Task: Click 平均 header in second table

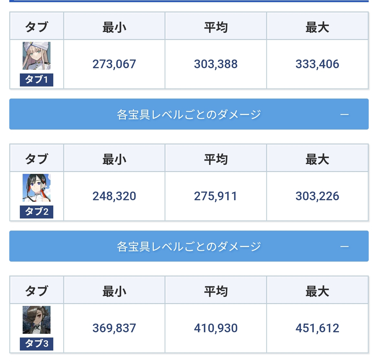Action: [x=216, y=159]
